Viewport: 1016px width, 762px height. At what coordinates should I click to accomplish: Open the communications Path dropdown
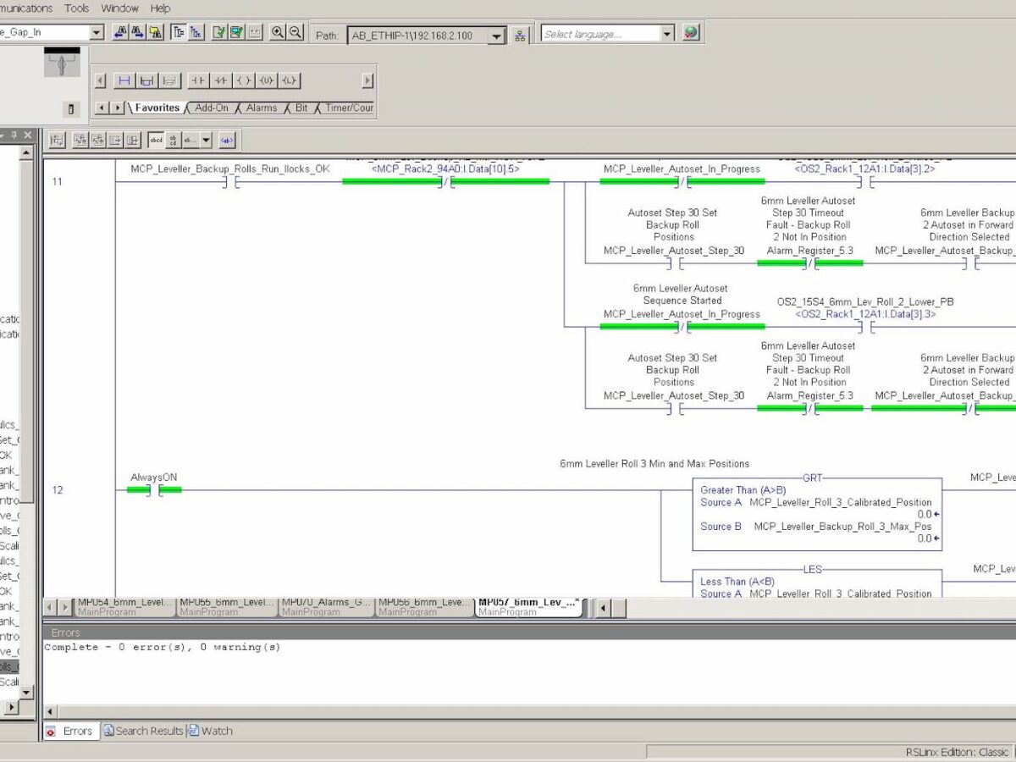497,35
